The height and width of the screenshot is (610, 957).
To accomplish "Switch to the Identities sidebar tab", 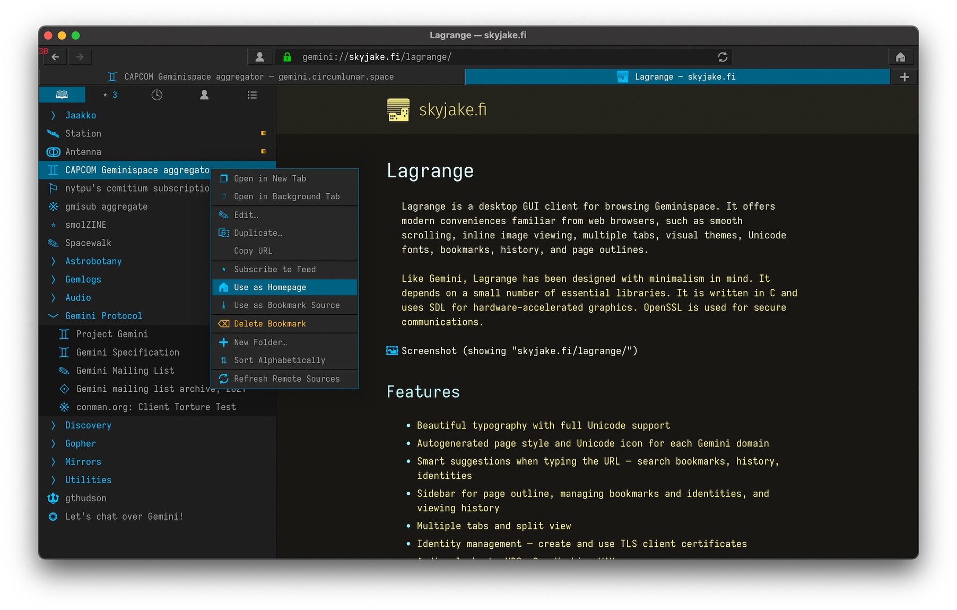I will point(204,95).
